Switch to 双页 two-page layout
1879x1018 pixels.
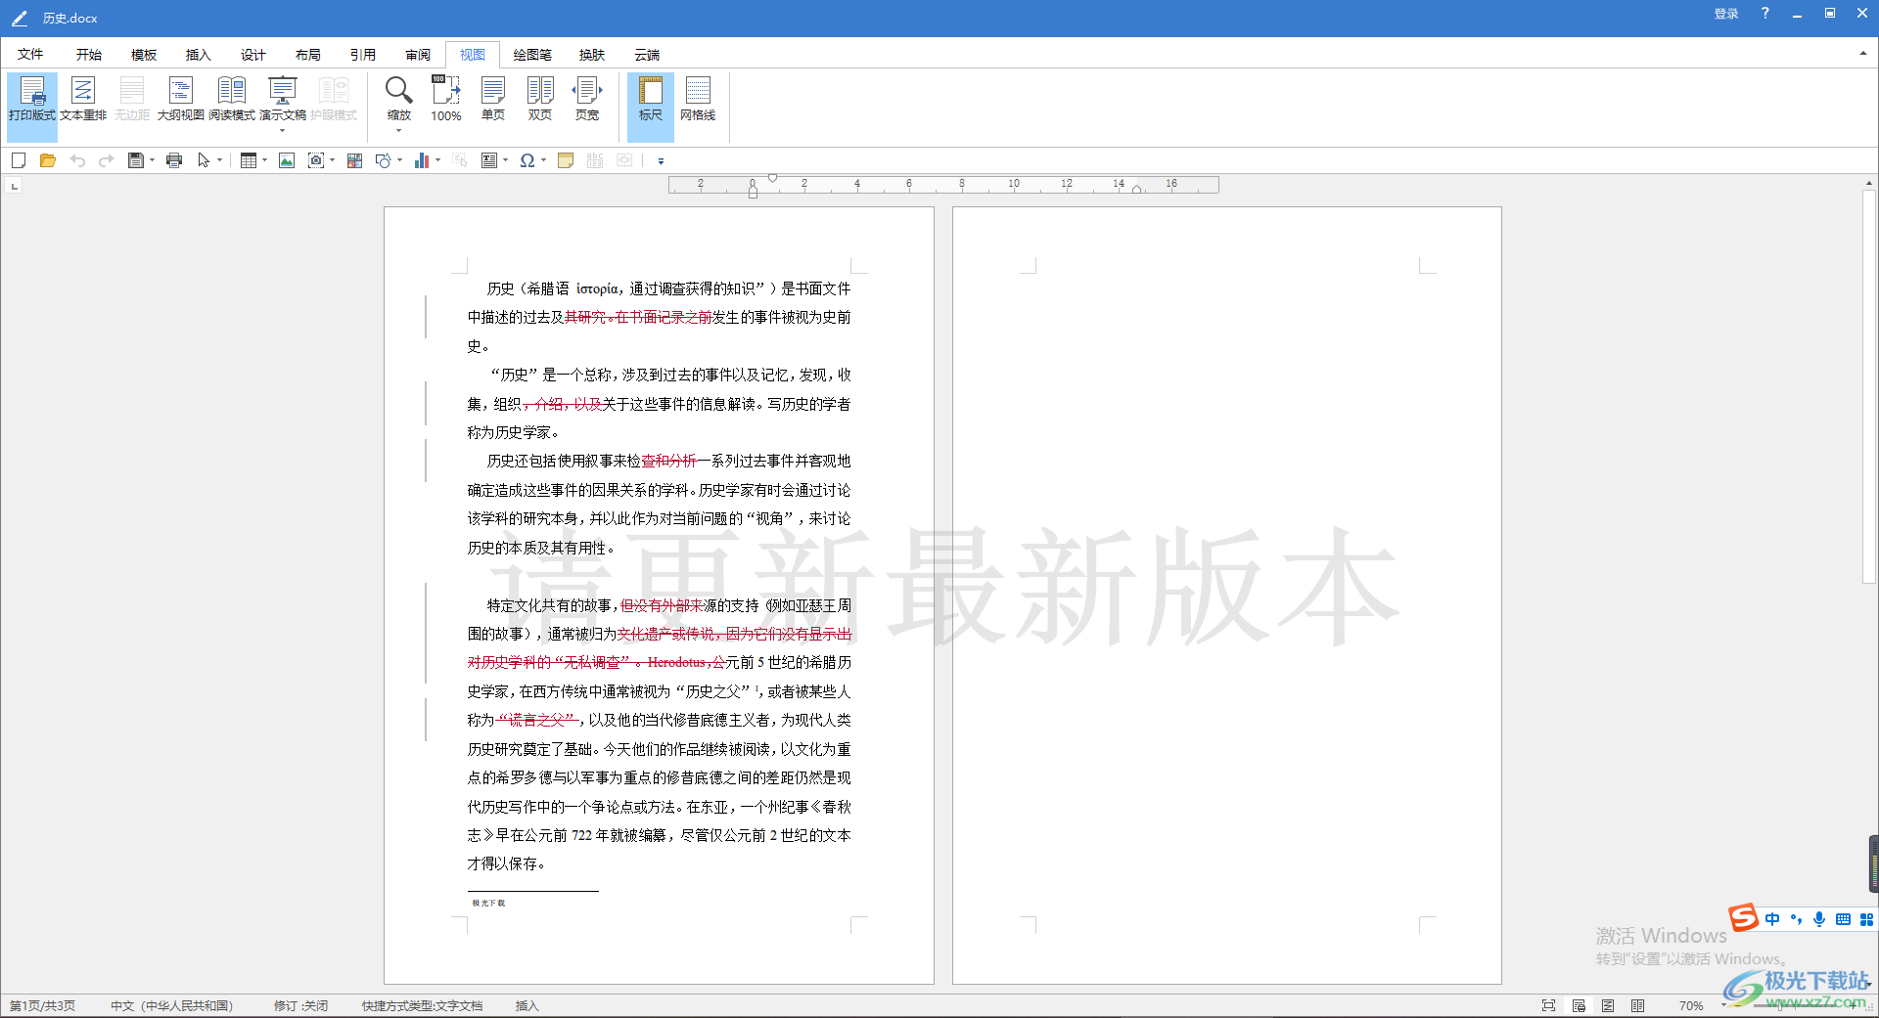coord(540,99)
